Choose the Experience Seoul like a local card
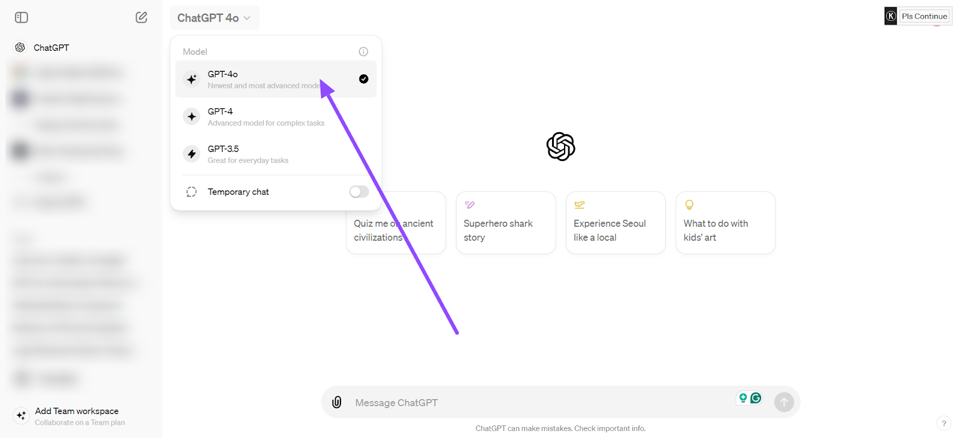This screenshot has height=438, width=959. tap(616, 223)
